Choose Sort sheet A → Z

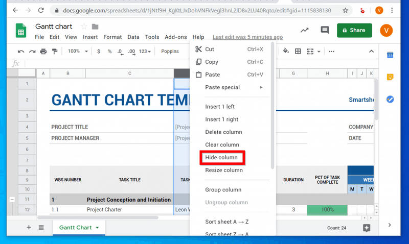[226, 222]
